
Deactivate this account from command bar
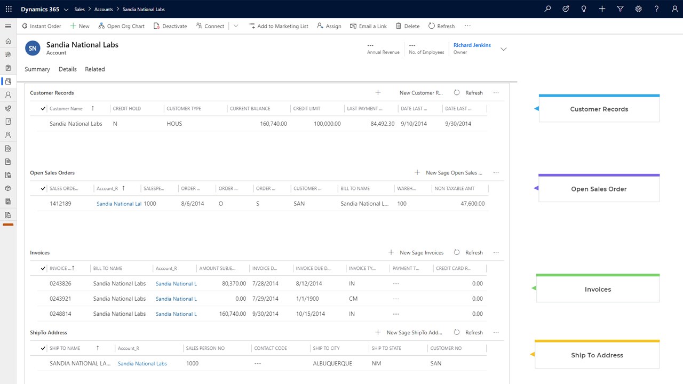click(x=170, y=26)
